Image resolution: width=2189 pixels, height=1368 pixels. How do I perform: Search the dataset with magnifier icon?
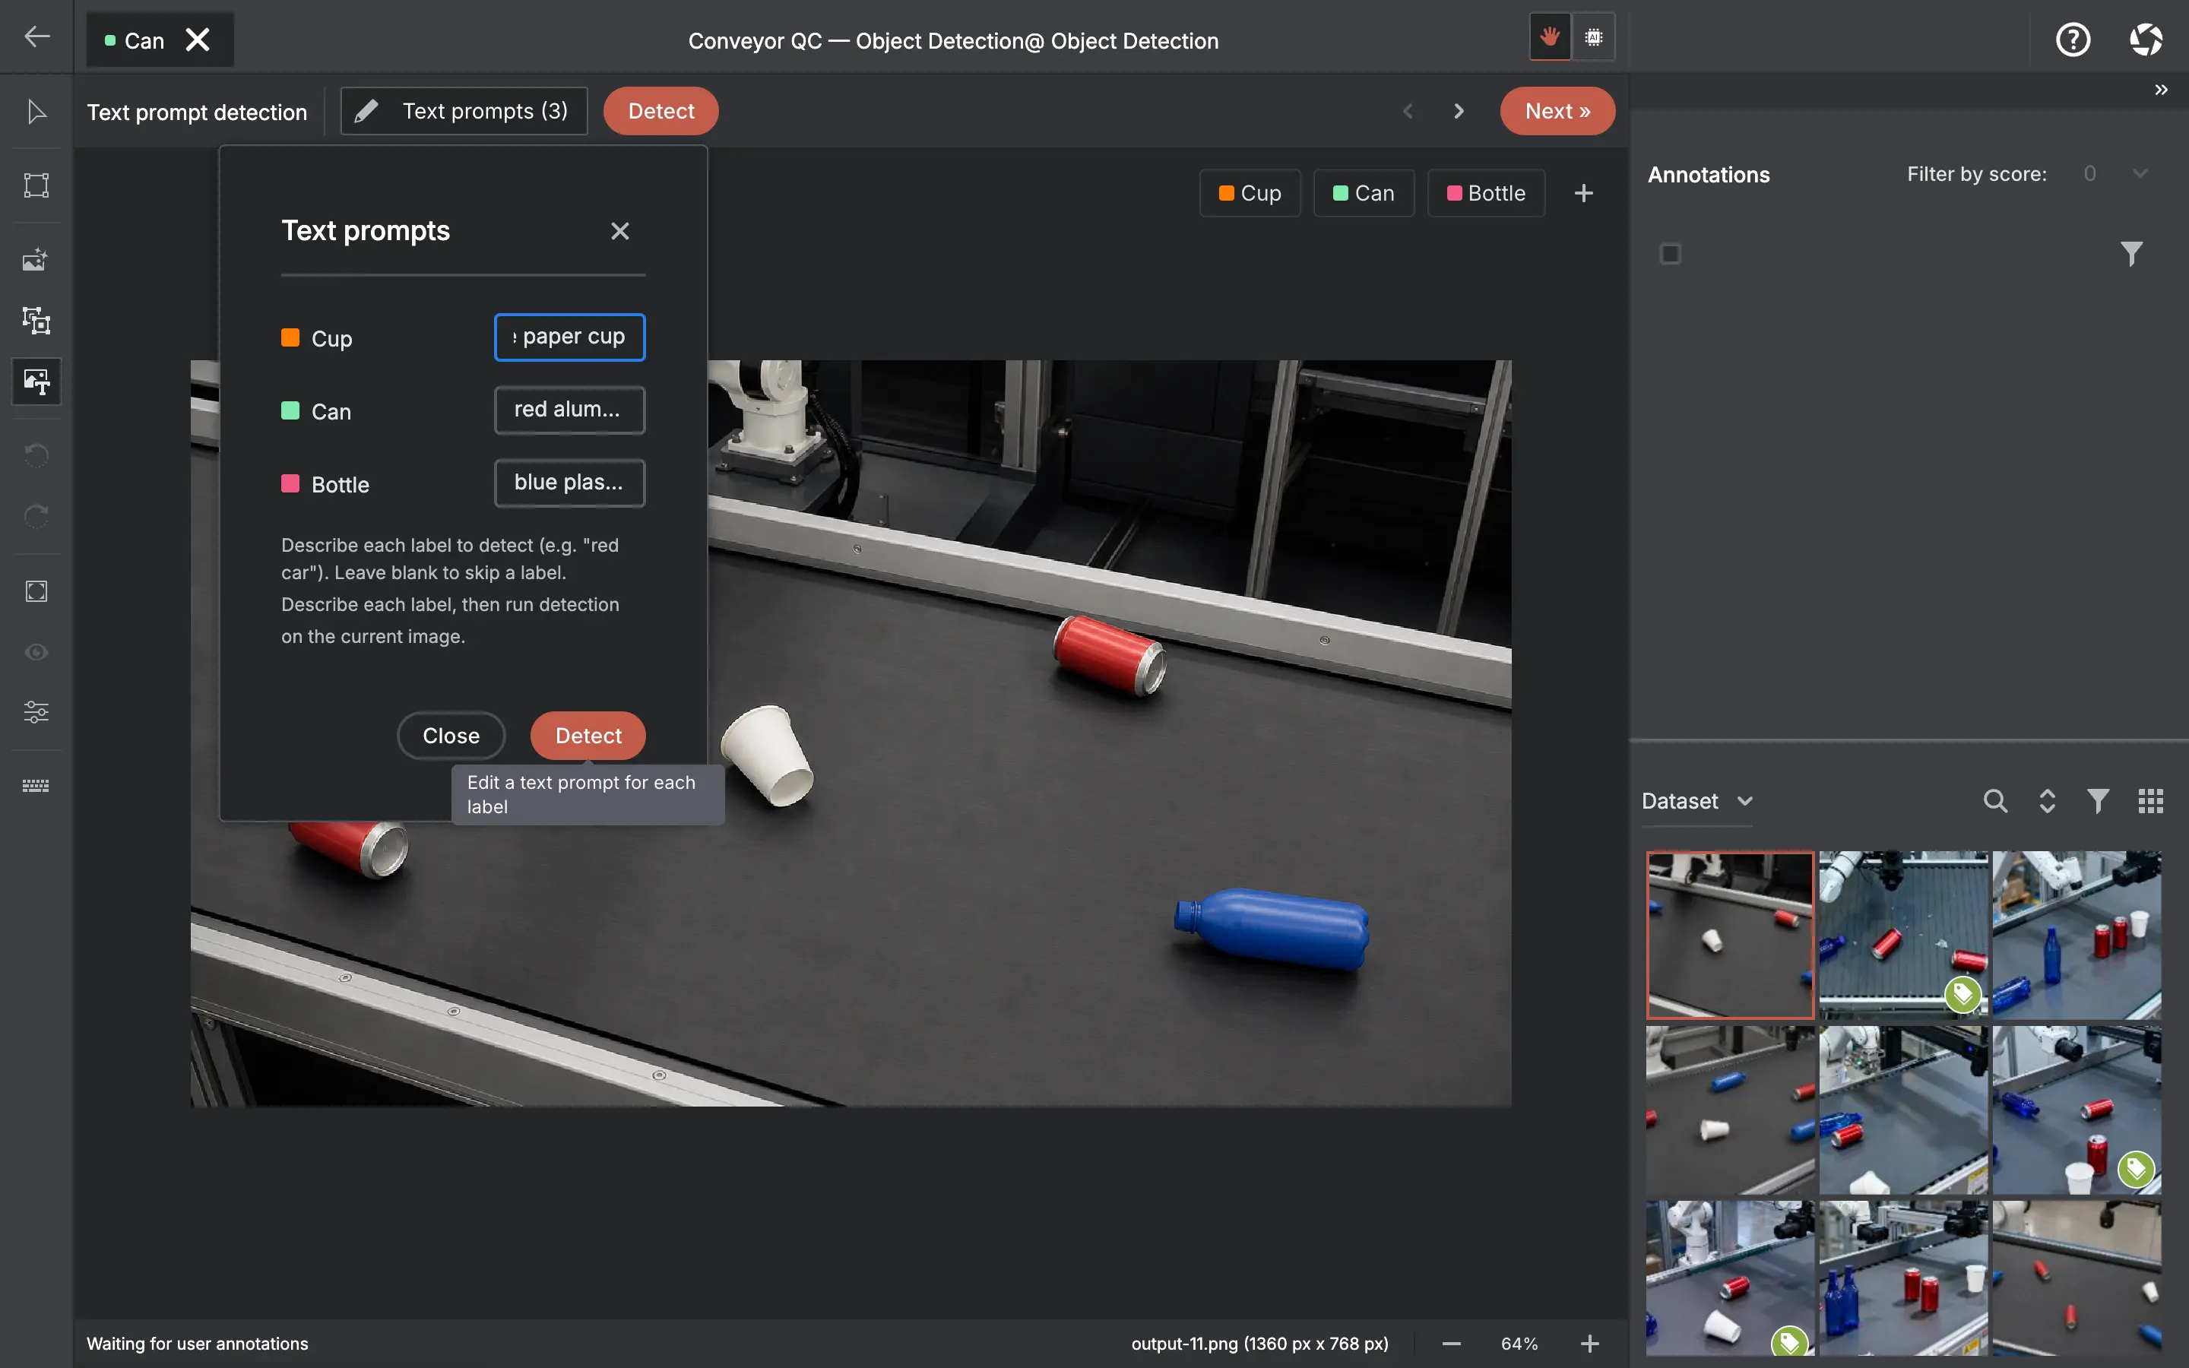click(x=1994, y=801)
